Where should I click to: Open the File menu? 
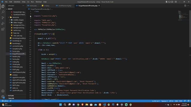(6, 2)
